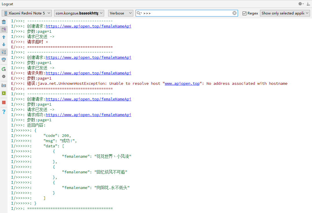312x213 pixels.
Task: Open the www.apiopen.top link in the error line
Action: (182, 83)
